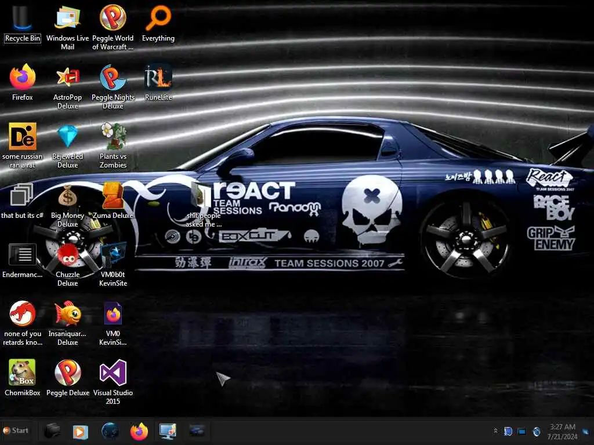Click the Endermanc... document icon
The height and width of the screenshot is (445, 594).
[x=23, y=260]
